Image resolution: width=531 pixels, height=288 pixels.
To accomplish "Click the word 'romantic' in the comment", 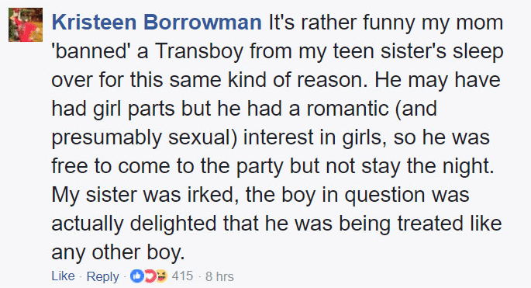I will pyautogui.click(x=348, y=109).
